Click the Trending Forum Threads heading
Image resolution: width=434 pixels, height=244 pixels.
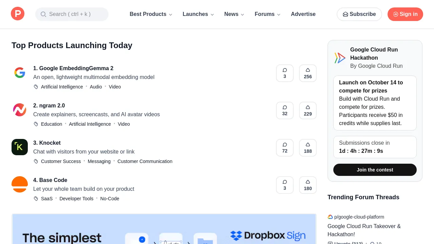tap(363, 197)
